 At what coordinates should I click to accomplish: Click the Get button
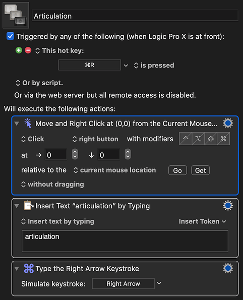coord(200,170)
